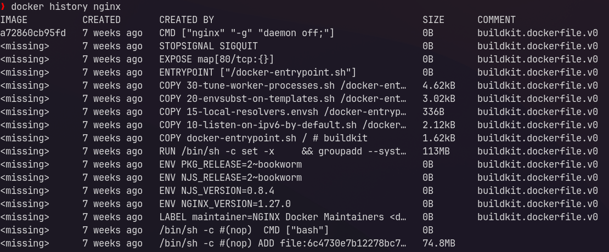The image size is (609, 252).
Task: Click the 'docker history nginx' command text
Action: (66, 7)
